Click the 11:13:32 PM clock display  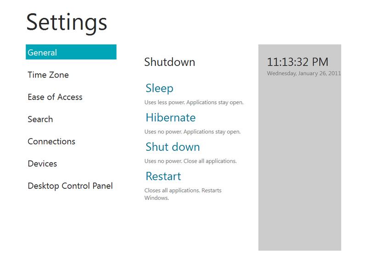point(298,62)
